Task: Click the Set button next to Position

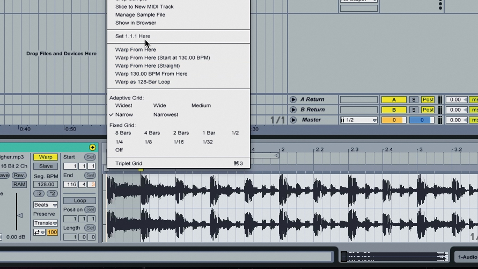Action: 90,209
